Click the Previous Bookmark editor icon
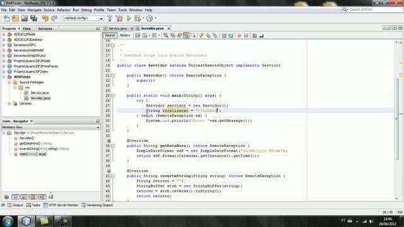This screenshot has height=227, width=404. tap(201, 35)
